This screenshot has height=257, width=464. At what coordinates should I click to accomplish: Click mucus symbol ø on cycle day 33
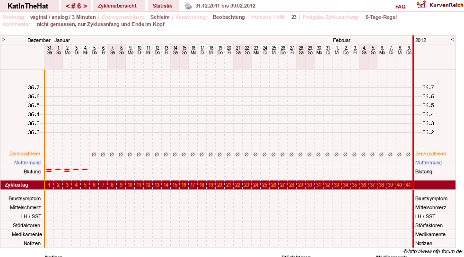point(336,154)
